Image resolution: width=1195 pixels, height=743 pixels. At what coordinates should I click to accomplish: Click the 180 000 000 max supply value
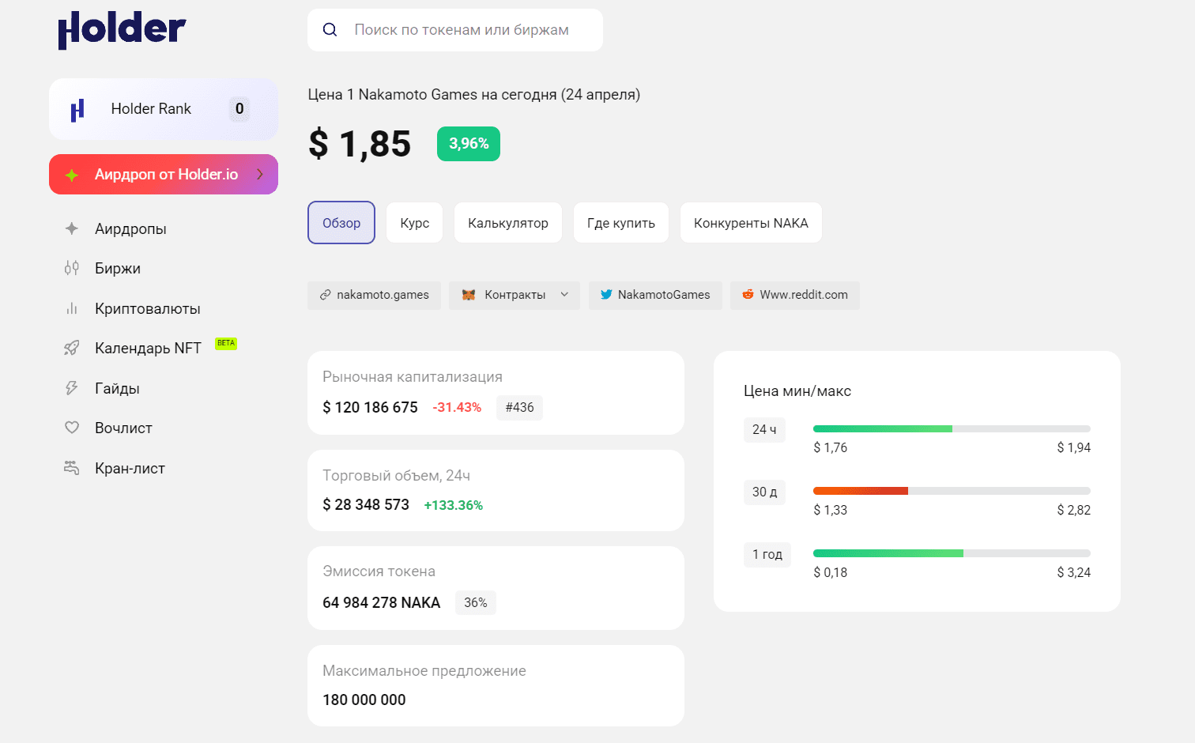364,700
